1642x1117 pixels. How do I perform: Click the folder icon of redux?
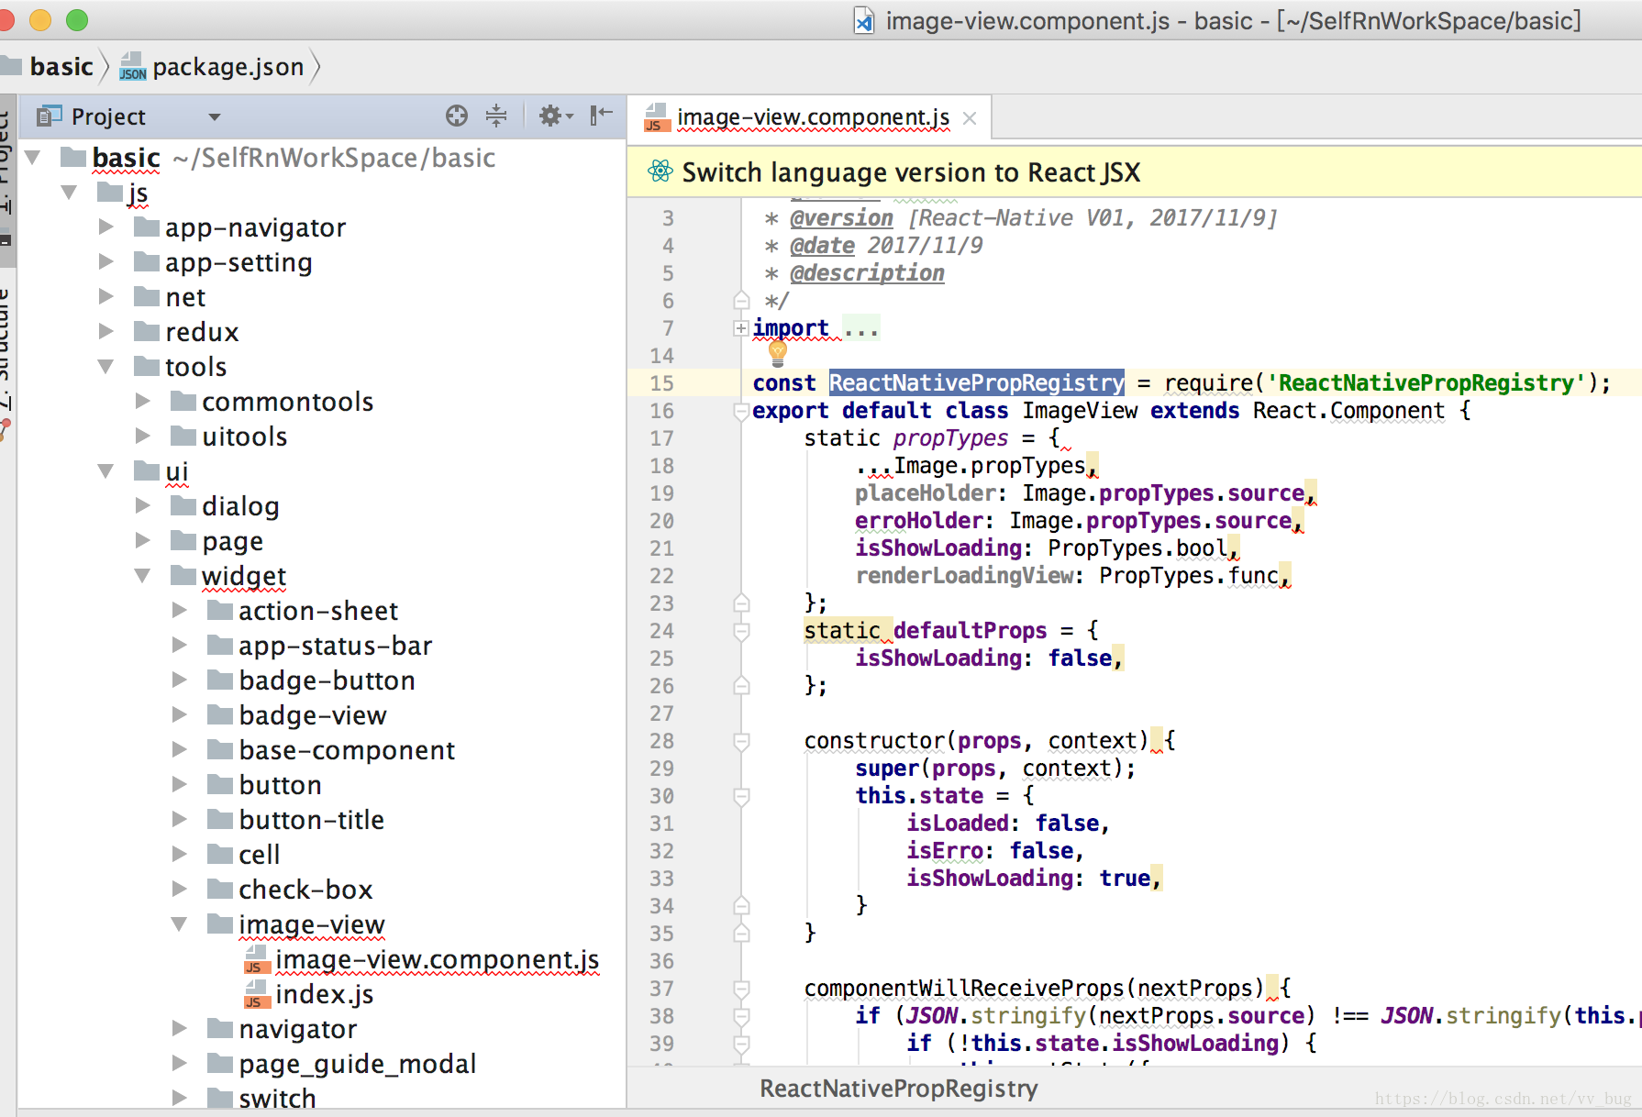coord(147,331)
